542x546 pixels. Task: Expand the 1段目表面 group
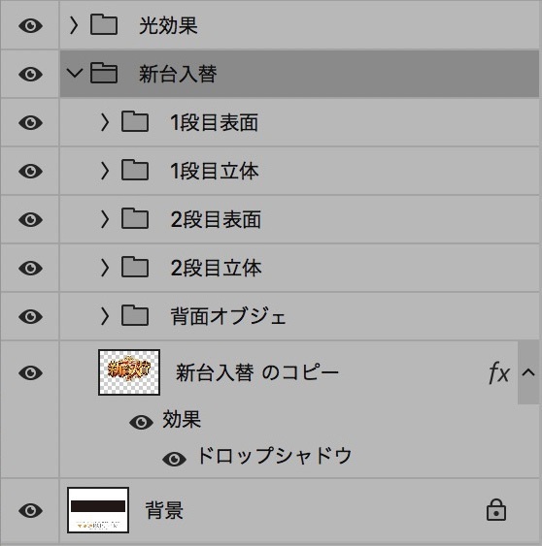click(x=105, y=122)
